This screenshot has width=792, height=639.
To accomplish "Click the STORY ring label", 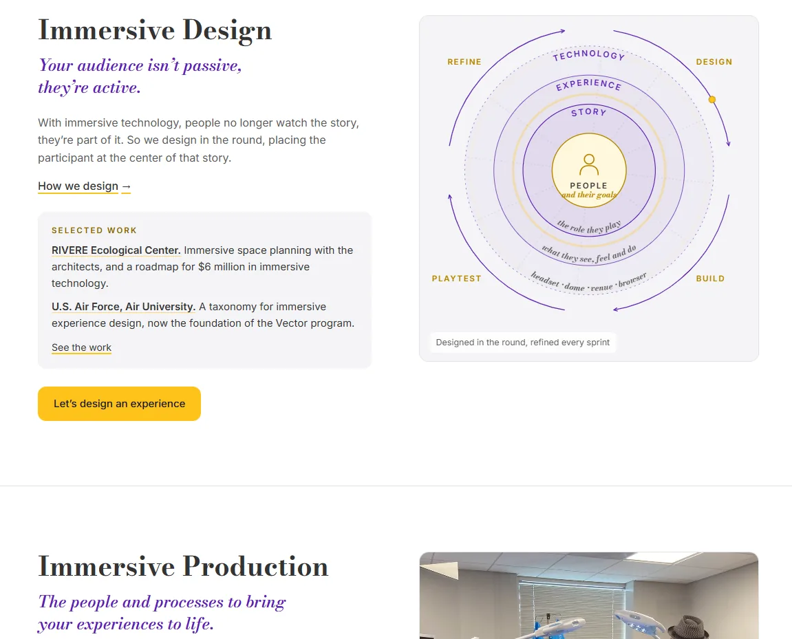I will 589,112.
